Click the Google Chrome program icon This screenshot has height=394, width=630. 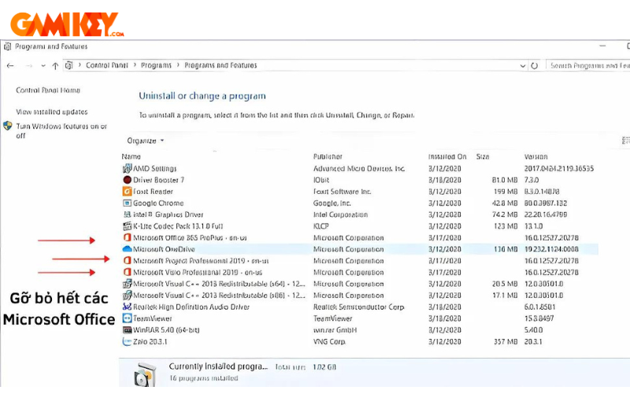pyautogui.click(x=127, y=203)
